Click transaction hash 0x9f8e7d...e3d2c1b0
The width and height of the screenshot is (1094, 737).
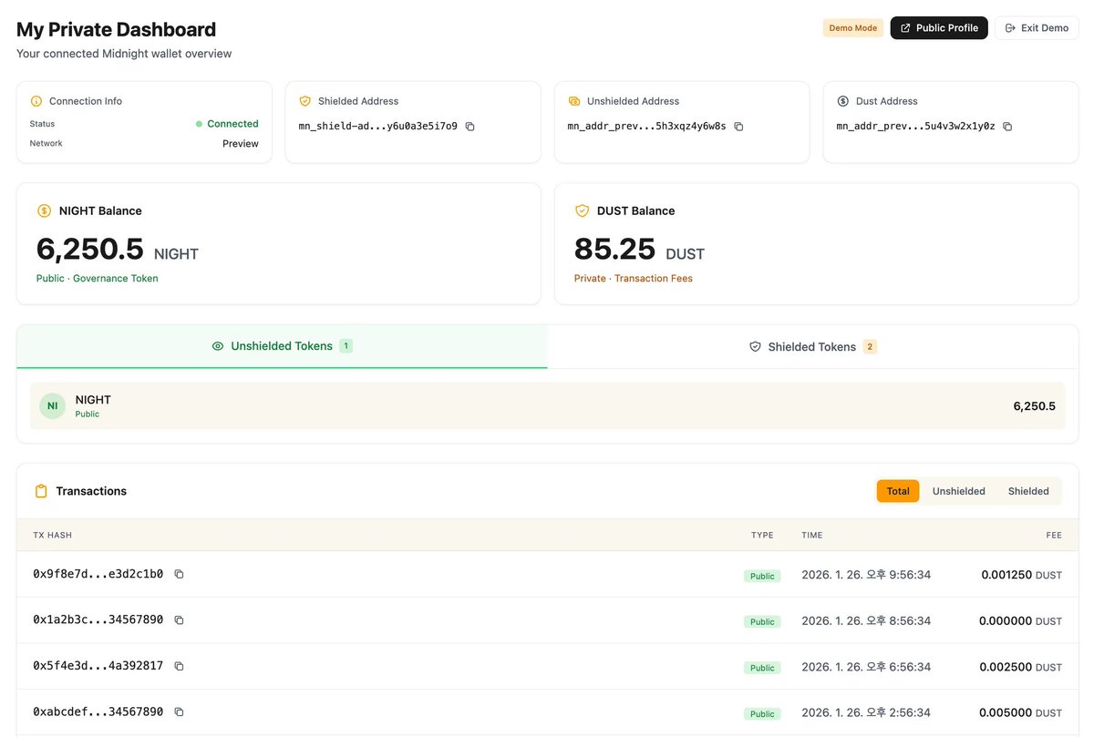pos(98,574)
